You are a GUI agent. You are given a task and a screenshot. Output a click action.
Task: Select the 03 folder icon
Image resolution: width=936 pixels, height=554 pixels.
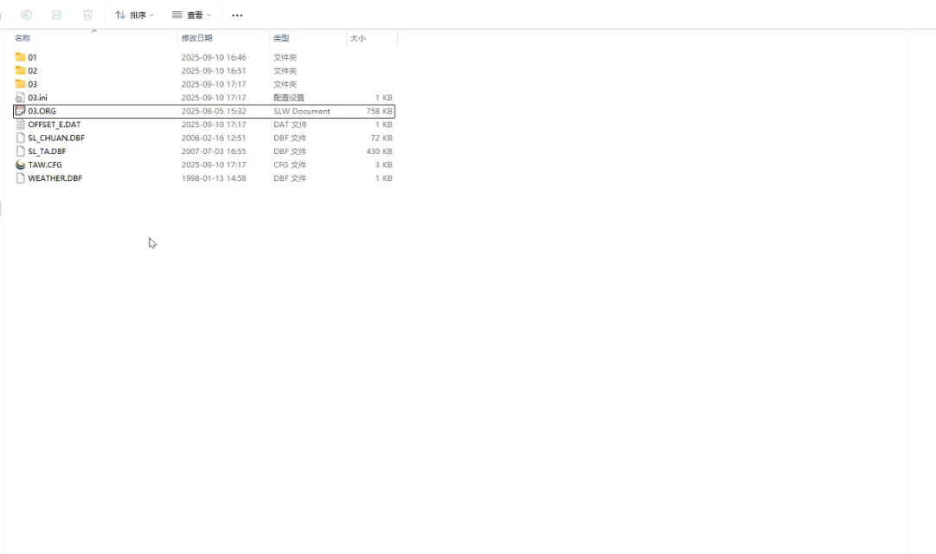tap(20, 84)
